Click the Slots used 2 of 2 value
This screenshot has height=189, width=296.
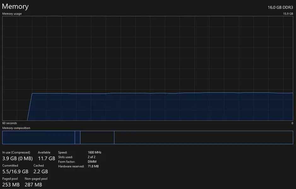click(92, 157)
